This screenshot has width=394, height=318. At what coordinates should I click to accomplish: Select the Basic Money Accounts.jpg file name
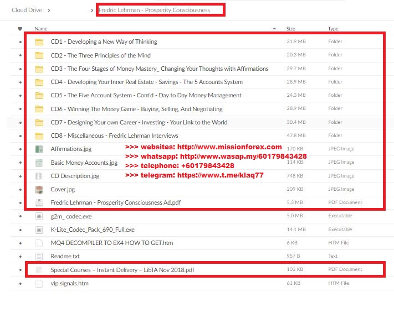(x=84, y=163)
